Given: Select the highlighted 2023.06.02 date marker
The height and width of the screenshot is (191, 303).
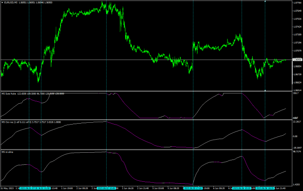Looking at the screenshot, I should click(106, 188).
